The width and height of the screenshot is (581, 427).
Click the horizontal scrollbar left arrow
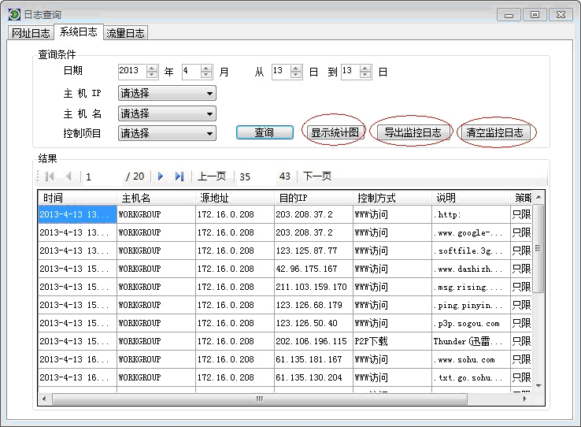tap(44, 399)
